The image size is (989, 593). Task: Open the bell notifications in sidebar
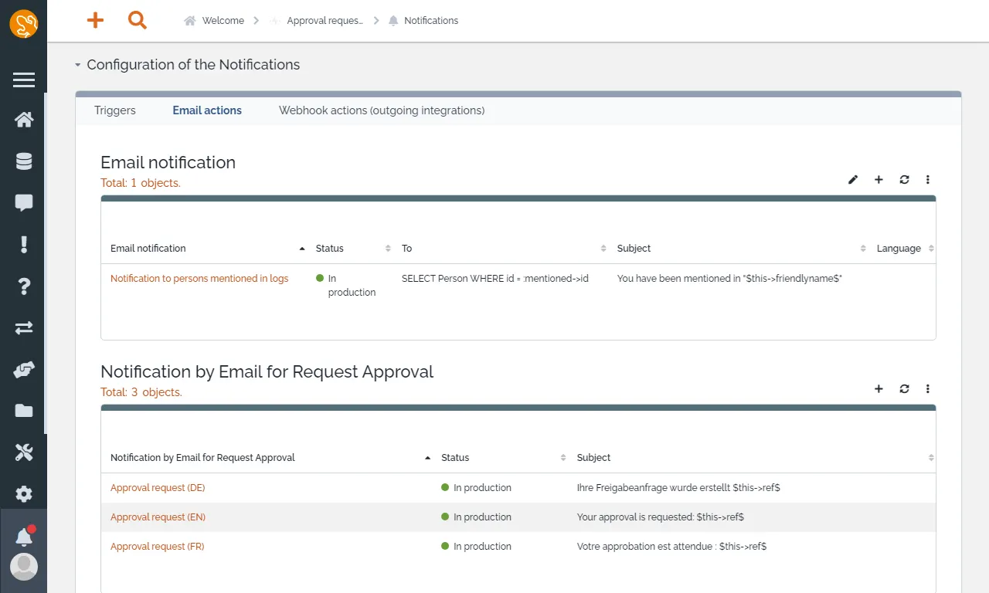(24, 536)
